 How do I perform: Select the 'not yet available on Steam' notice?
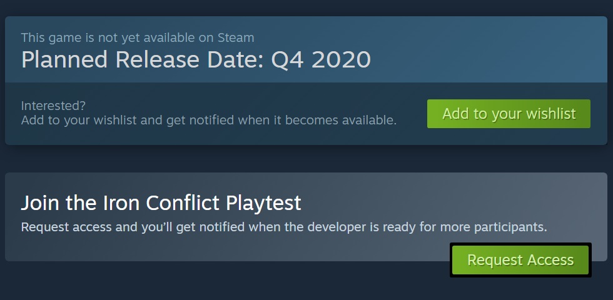(137, 38)
